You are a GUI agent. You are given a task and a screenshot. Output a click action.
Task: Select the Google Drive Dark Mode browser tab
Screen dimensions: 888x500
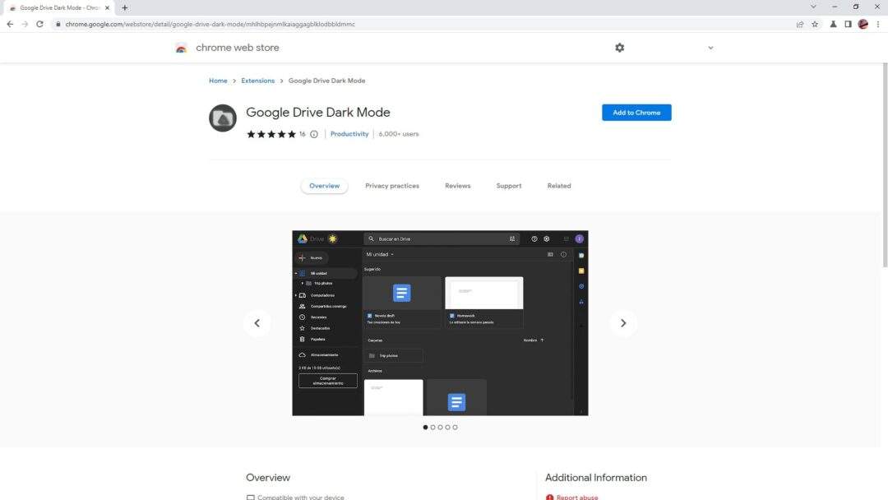59,8
